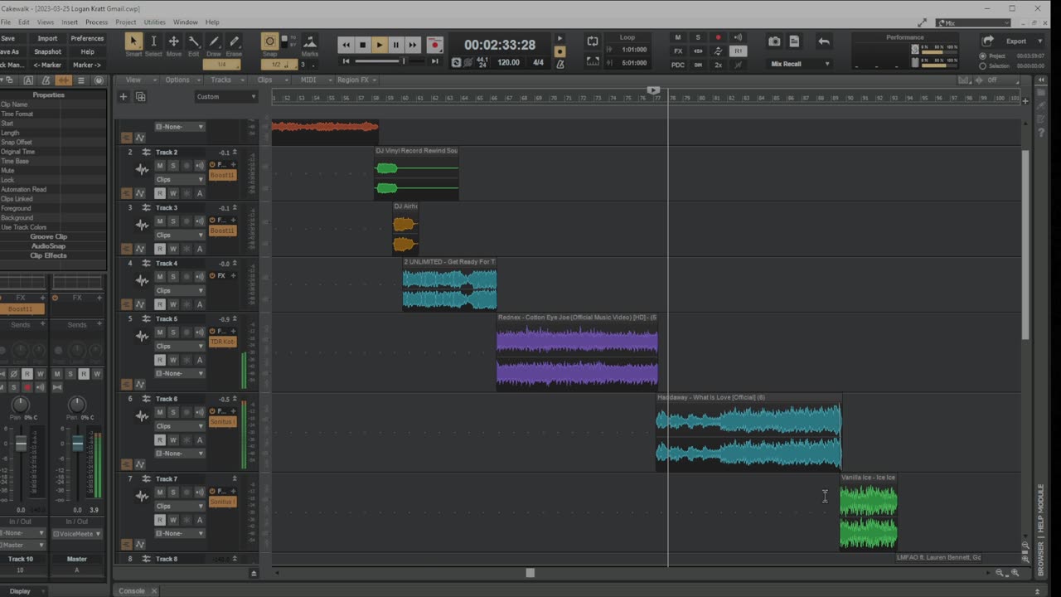This screenshot has width=1061, height=597.
Task: Open the Custom track control dropdown
Action: 225,96
